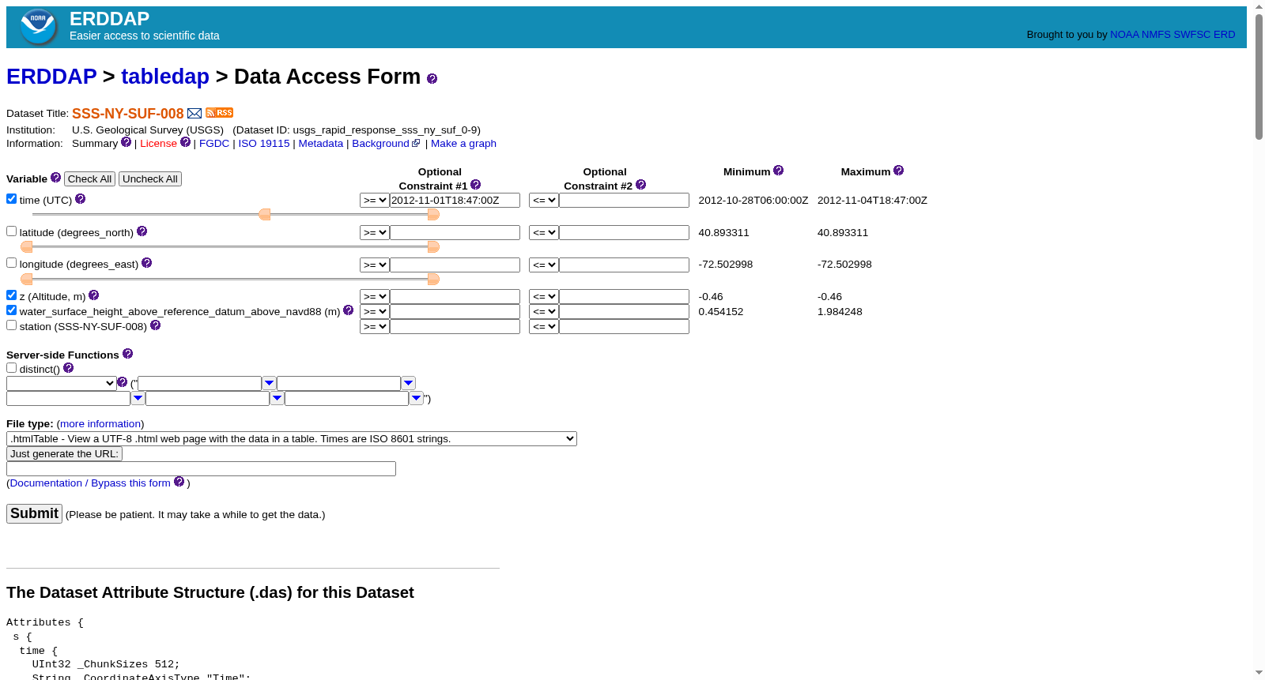Open the License link
This screenshot has width=1265, height=680.
[x=158, y=144]
